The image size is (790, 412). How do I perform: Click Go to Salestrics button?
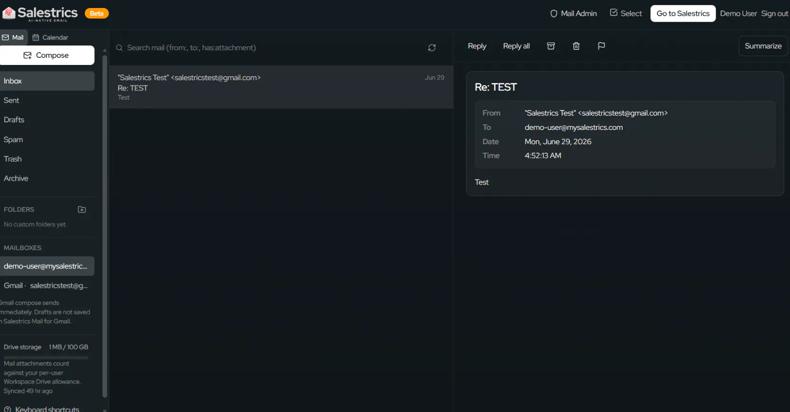click(683, 13)
